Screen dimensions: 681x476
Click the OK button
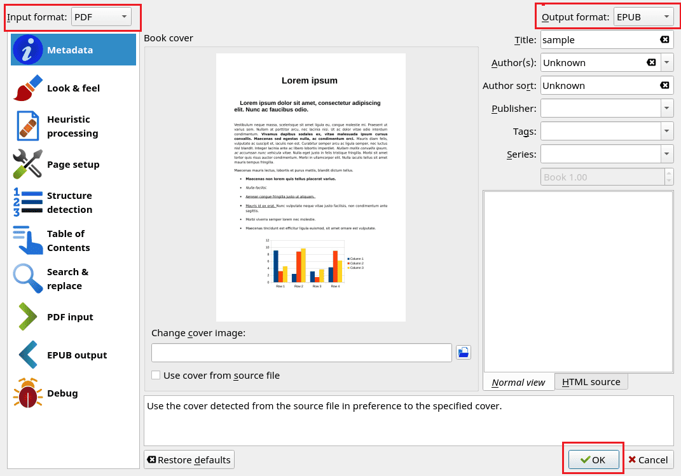tap(594, 460)
